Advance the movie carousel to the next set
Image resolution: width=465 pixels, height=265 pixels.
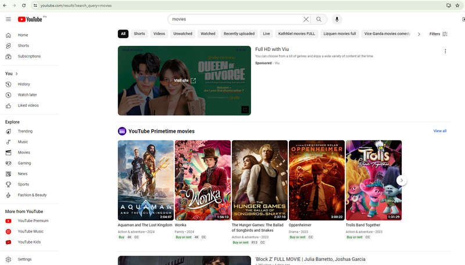[402, 180]
